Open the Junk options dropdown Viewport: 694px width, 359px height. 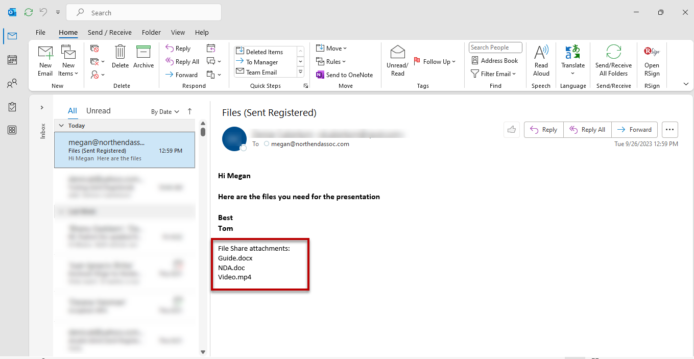(98, 75)
